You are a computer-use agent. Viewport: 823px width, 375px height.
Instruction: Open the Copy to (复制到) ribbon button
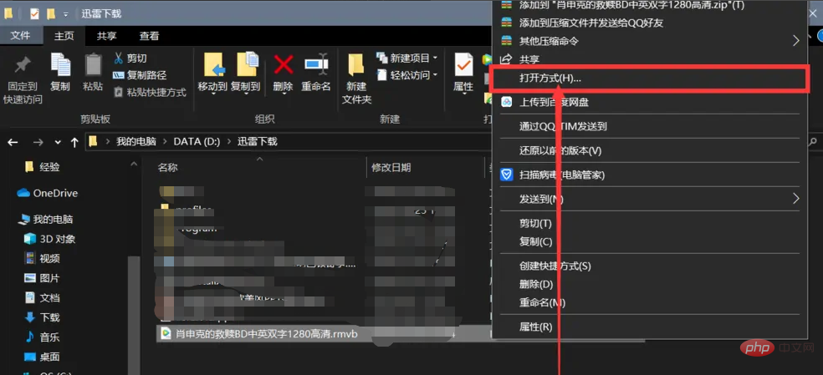[245, 73]
